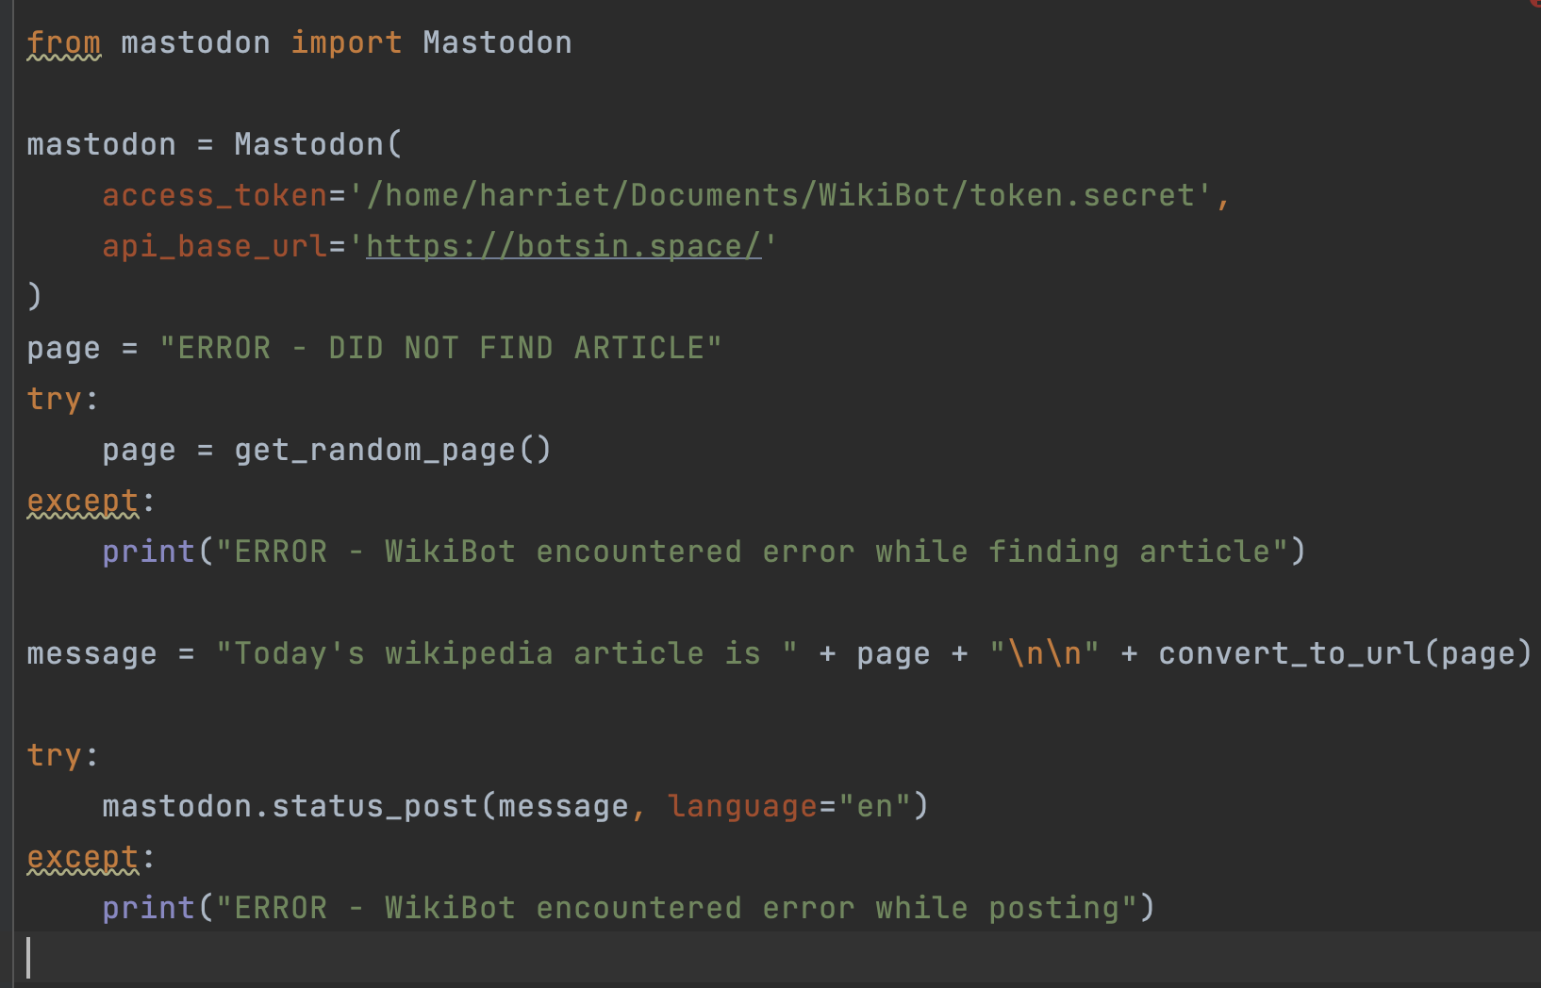Open the https://botsin.space/ URL link
Viewport: 1541px width, 988px height.
point(563,246)
